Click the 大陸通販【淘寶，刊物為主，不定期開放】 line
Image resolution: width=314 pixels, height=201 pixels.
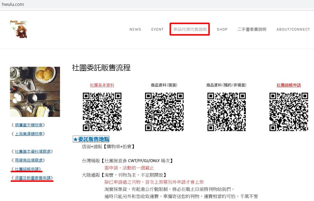click(124, 175)
